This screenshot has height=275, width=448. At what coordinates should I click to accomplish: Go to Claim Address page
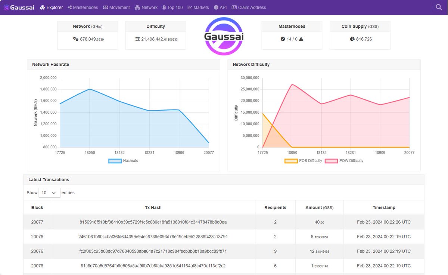click(x=249, y=7)
